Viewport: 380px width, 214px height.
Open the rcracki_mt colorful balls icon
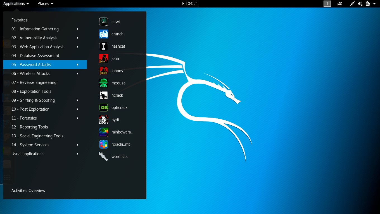104,144
